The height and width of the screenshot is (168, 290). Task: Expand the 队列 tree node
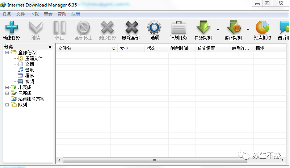7,105
